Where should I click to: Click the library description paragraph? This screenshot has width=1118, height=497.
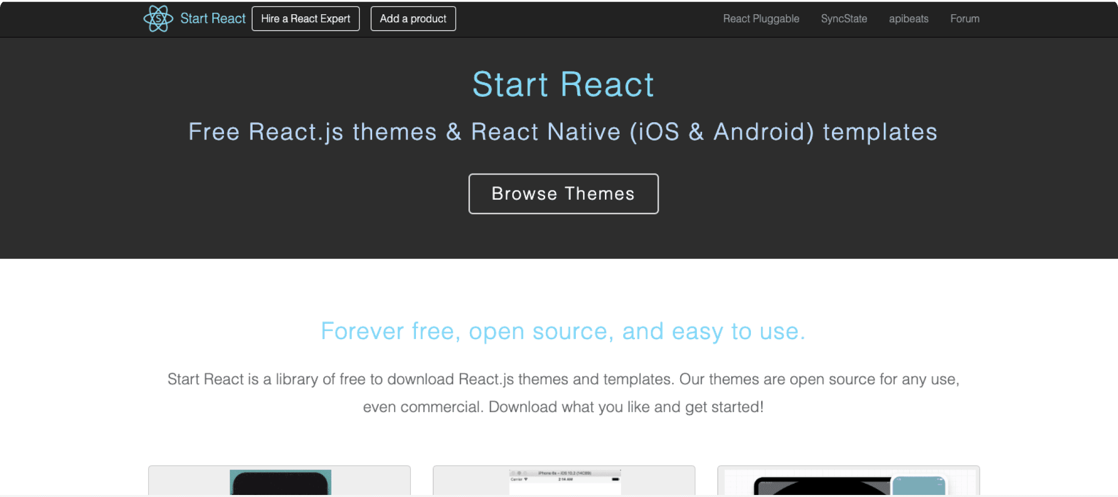[x=563, y=393]
